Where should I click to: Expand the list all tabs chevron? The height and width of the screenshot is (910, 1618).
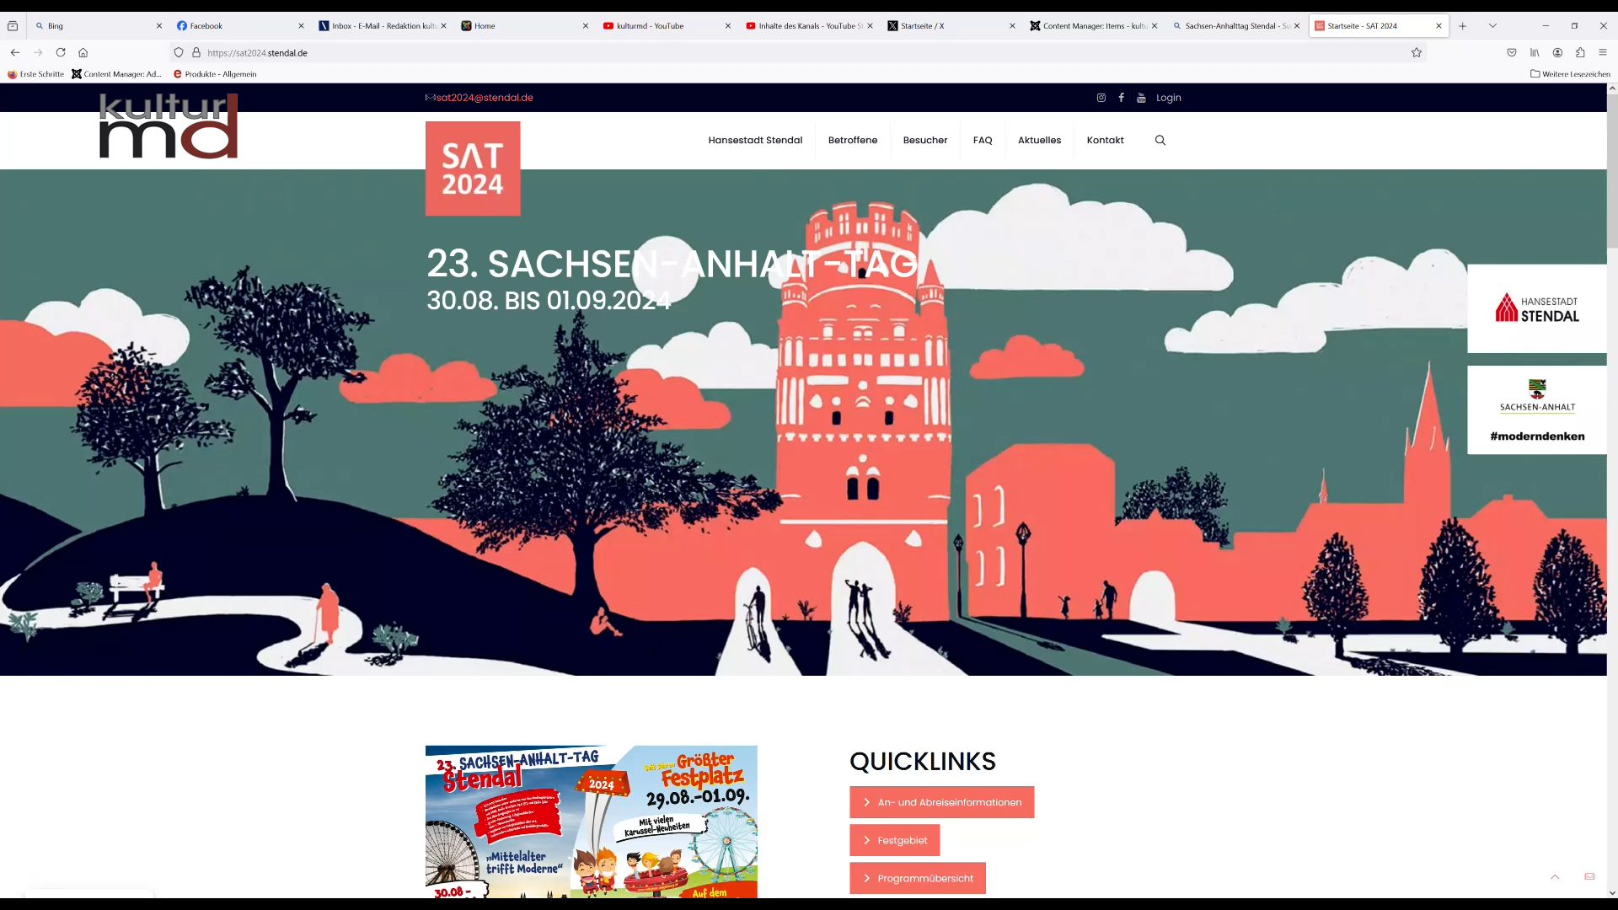pos(1492,26)
